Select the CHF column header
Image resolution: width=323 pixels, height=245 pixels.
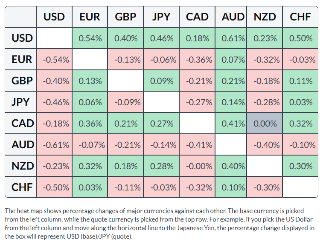[x=300, y=17]
